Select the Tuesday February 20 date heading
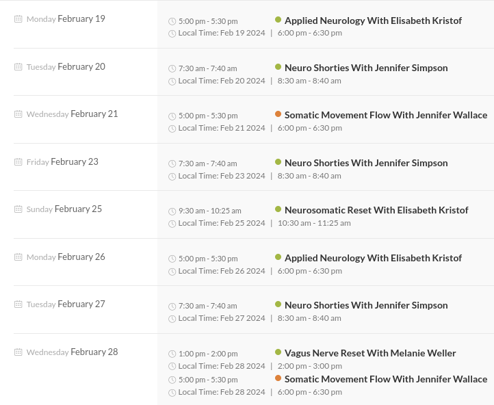The image size is (494, 405). (x=66, y=67)
